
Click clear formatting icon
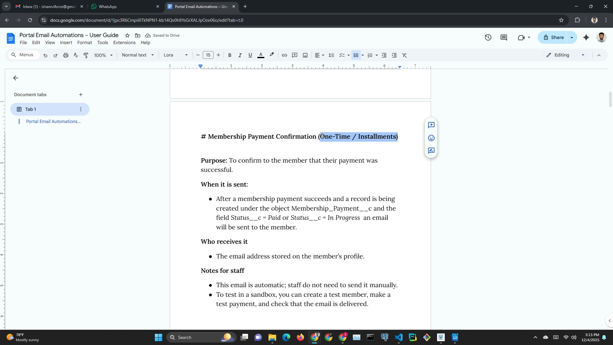[x=405, y=55]
